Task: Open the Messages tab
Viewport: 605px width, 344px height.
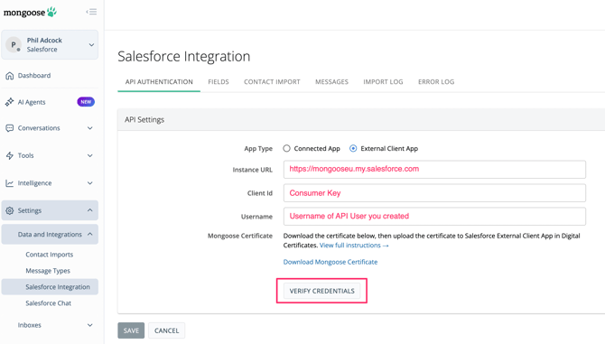Action: pos(331,82)
